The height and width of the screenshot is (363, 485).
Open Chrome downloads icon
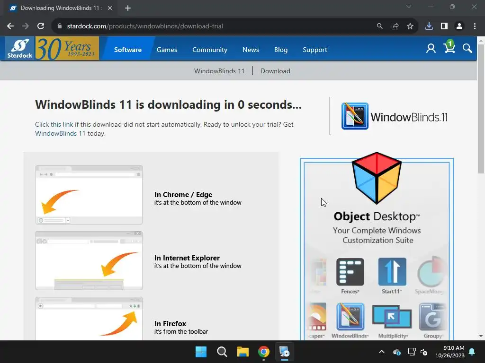coord(429,26)
